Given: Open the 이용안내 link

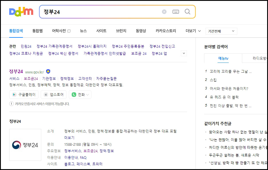Looking at the screenshot, I should pos(71,157).
